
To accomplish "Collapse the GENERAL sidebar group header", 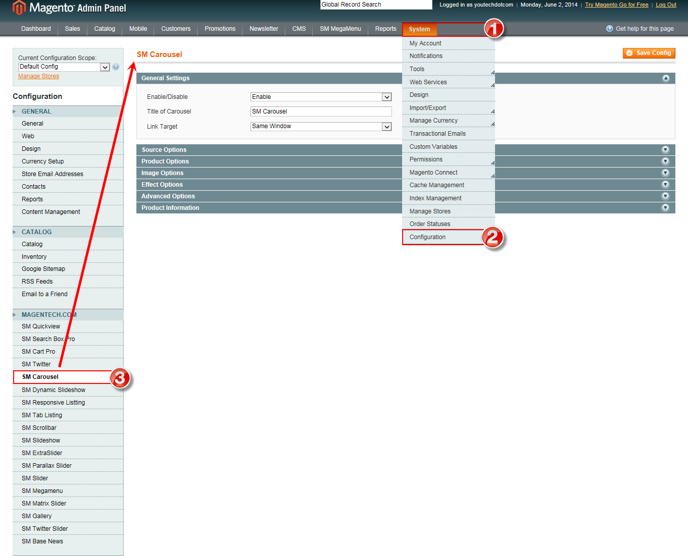I will 68,112.
